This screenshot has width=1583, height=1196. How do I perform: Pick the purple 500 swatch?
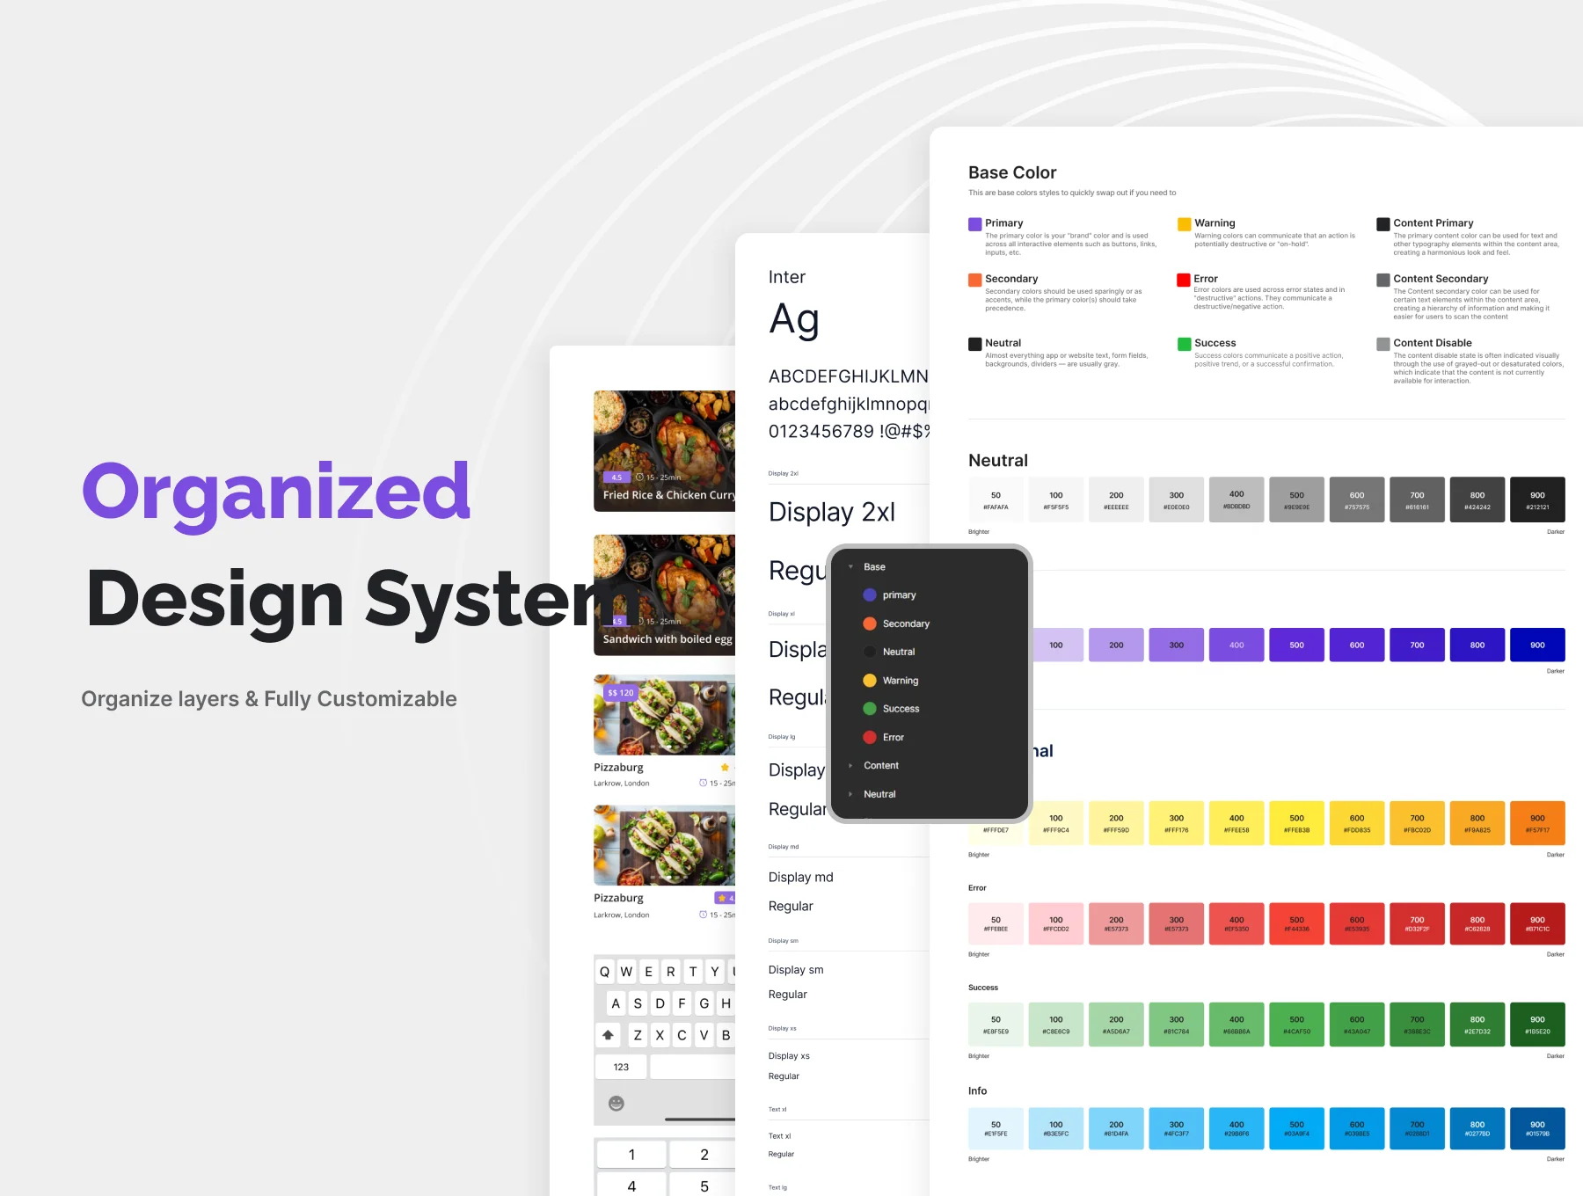[1297, 645]
